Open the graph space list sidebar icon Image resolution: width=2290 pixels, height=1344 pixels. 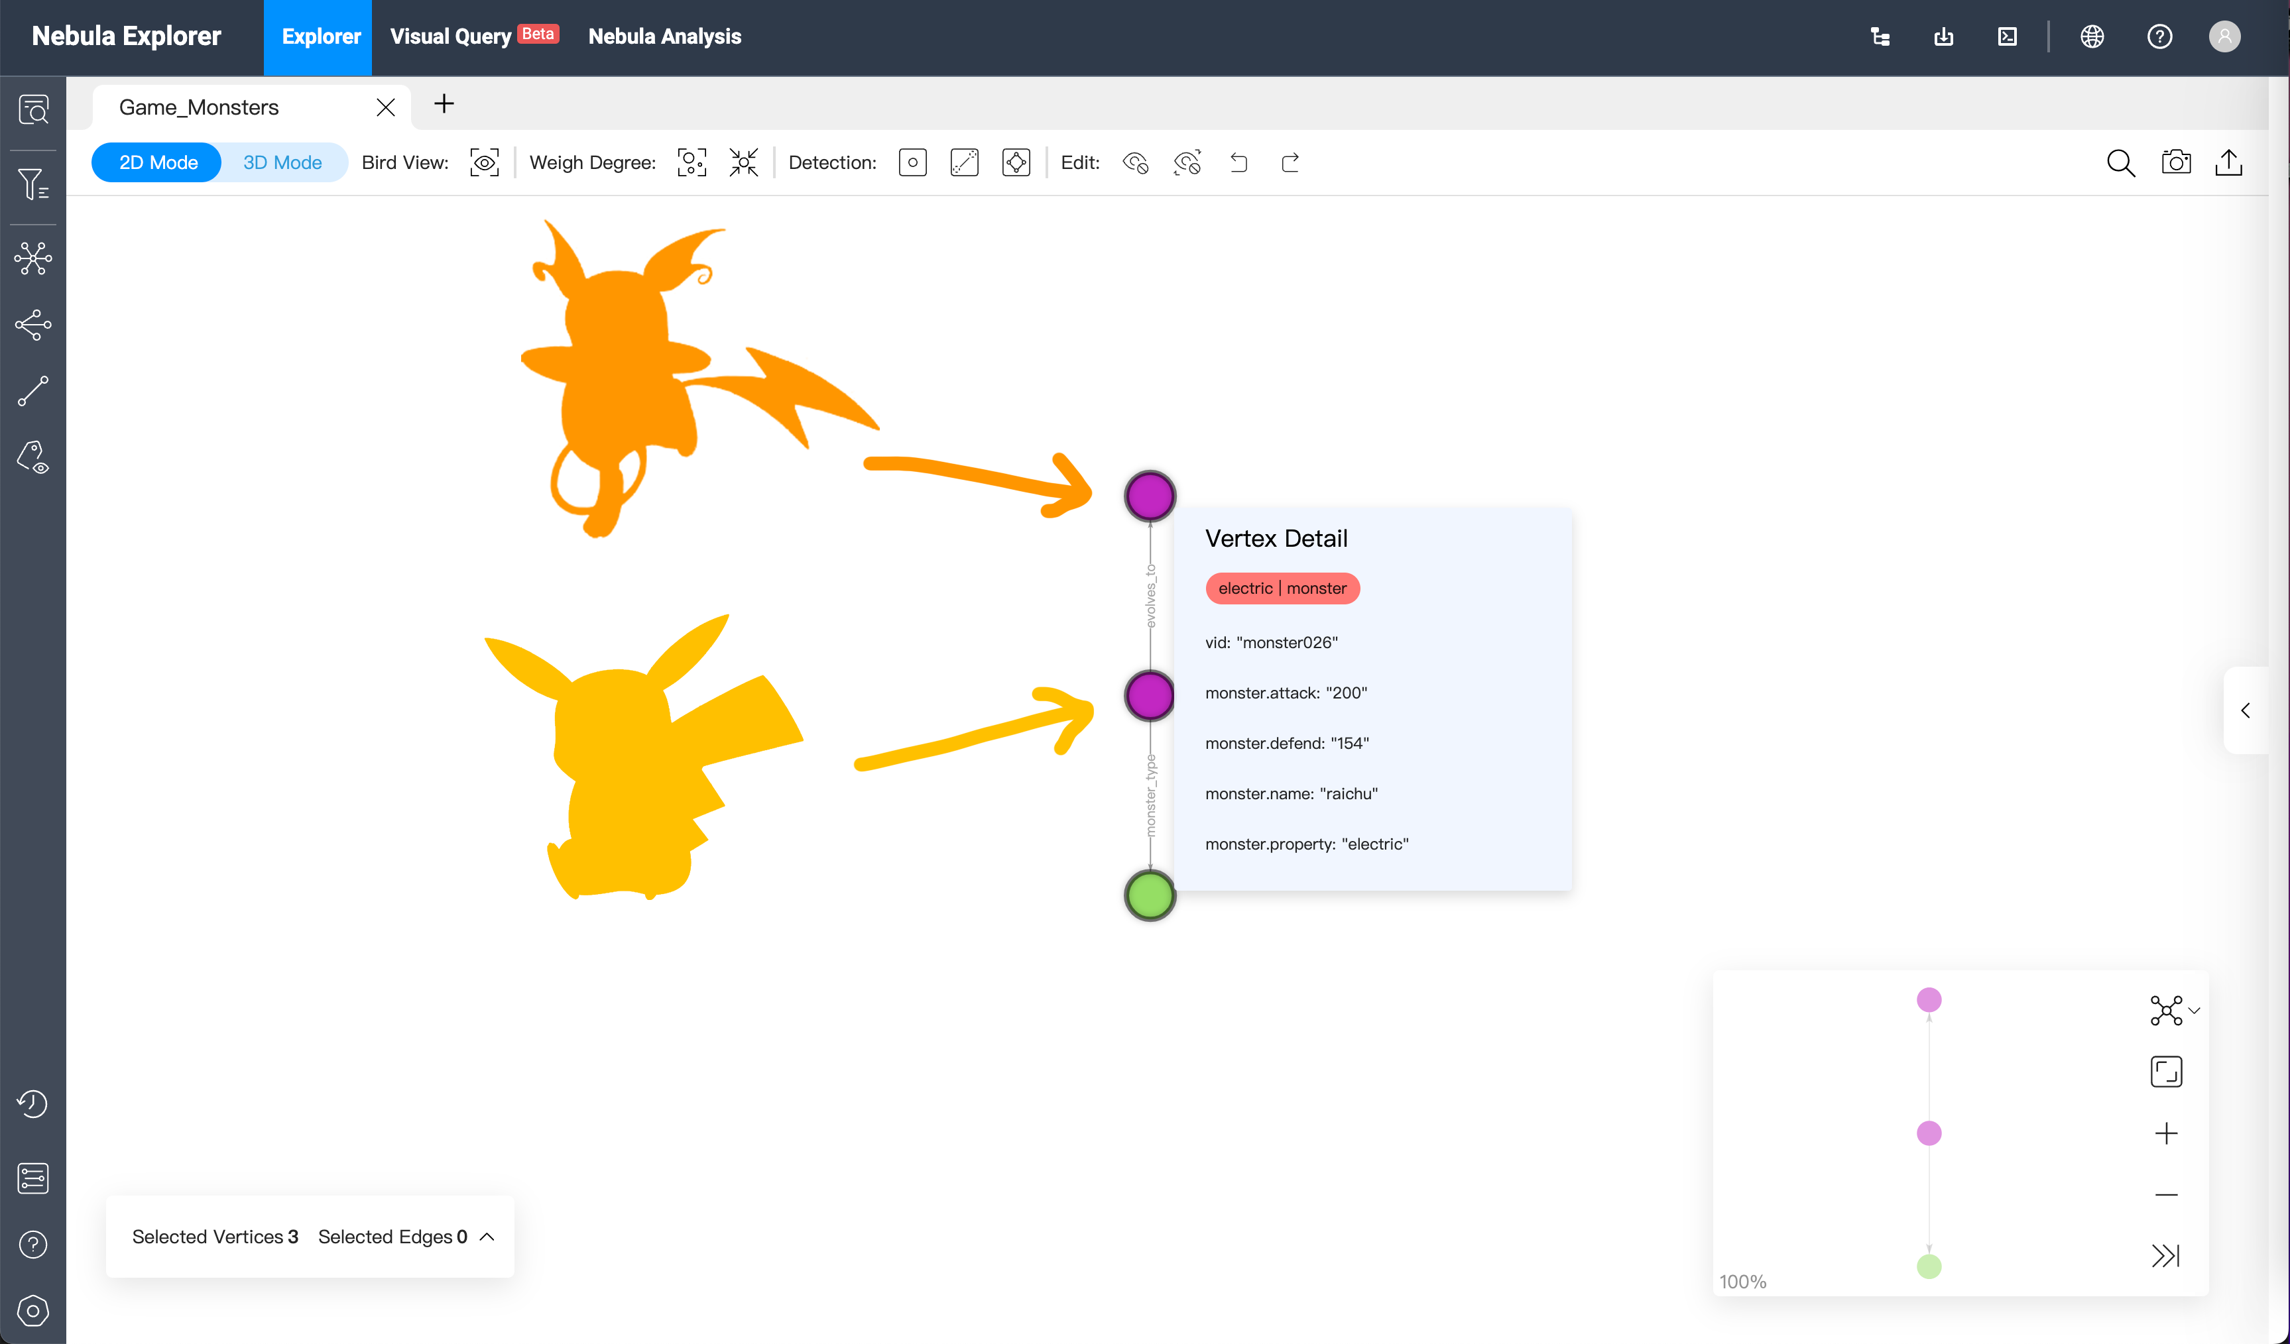34,1179
